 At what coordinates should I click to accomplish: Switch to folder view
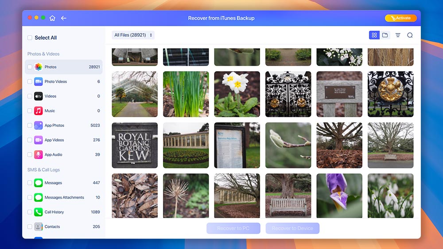[x=385, y=35]
